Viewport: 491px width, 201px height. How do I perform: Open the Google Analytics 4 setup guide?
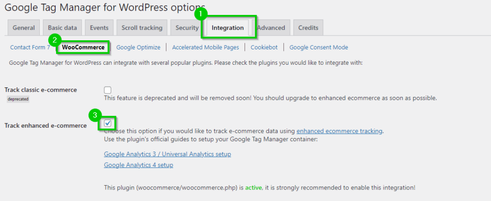pyautogui.click(x=139, y=165)
